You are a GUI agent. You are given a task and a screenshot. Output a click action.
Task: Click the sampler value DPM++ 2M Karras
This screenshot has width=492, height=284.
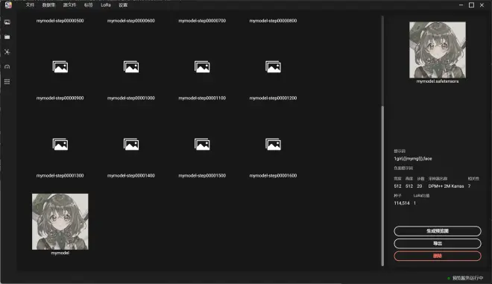[446, 186]
